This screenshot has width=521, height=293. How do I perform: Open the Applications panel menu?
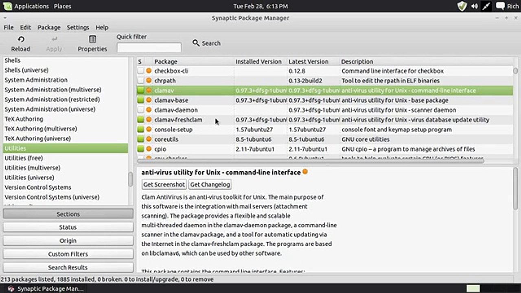coord(31,6)
